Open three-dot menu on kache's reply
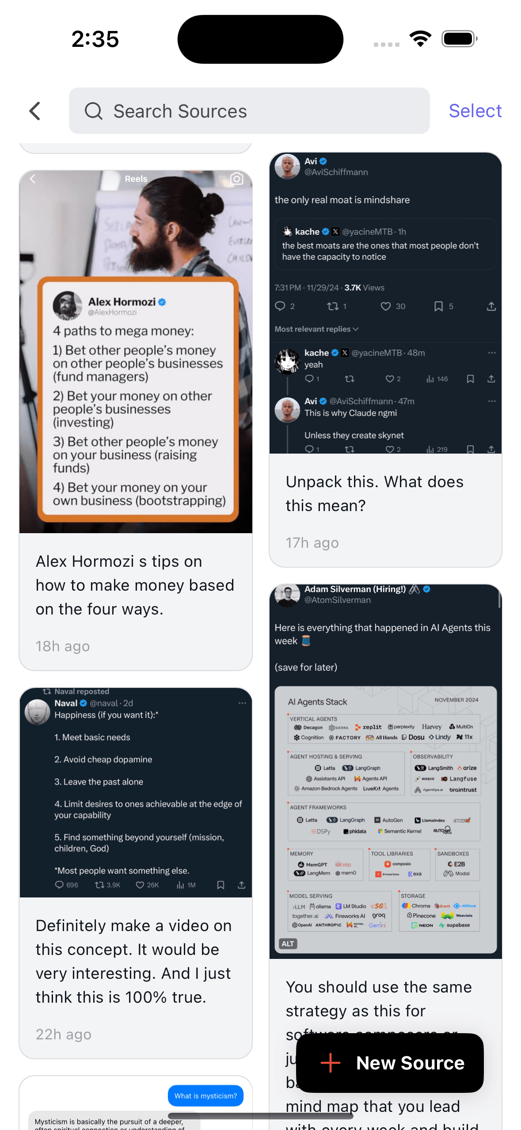The image size is (521, 1130). tap(492, 353)
